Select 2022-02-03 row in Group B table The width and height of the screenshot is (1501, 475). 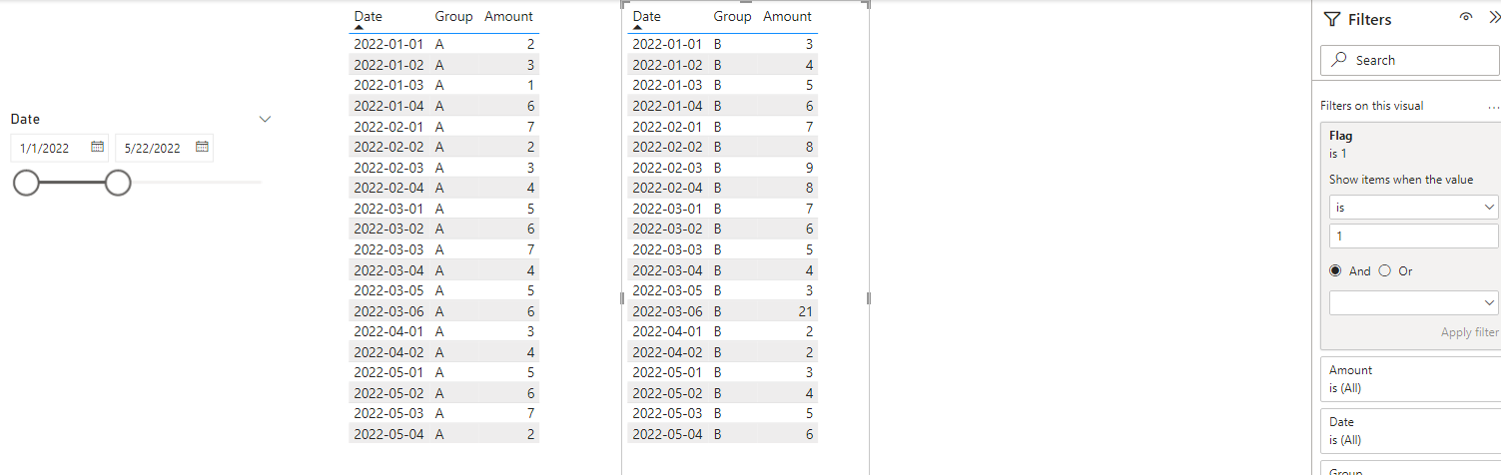pos(722,168)
